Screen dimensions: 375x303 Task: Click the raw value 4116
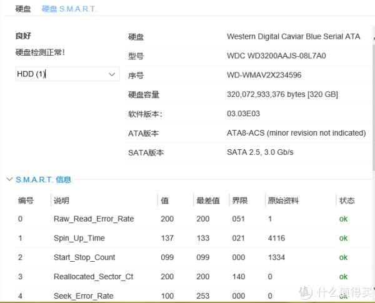276,238
